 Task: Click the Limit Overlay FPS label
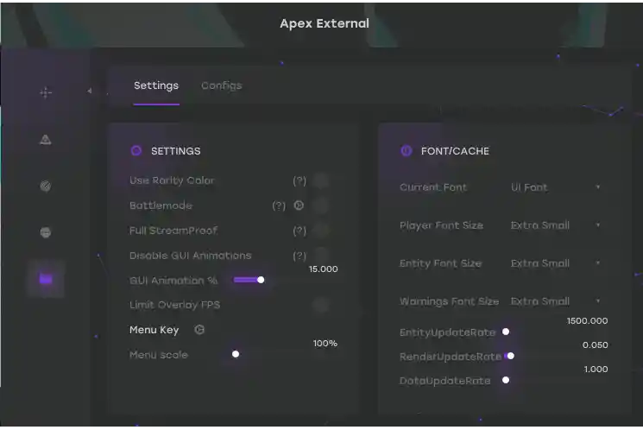[x=174, y=305]
